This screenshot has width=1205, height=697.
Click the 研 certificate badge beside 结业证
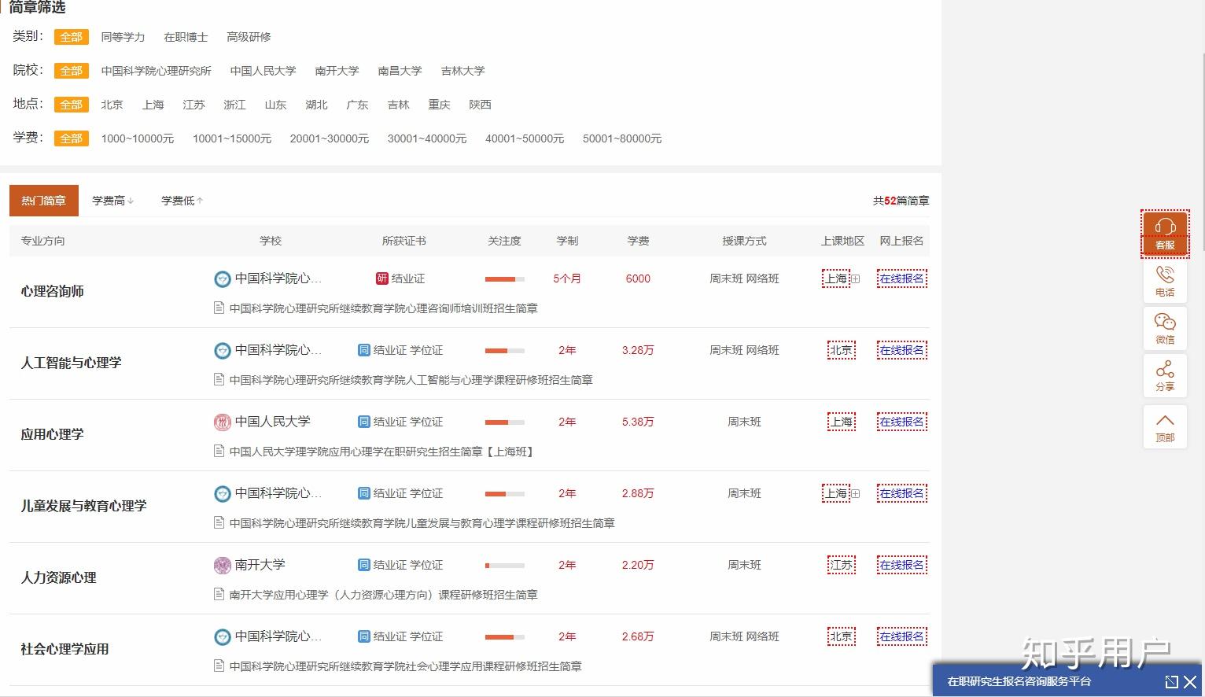coord(381,278)
